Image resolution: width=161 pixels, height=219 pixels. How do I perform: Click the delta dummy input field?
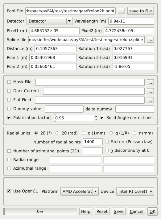[x=135, y=109]
